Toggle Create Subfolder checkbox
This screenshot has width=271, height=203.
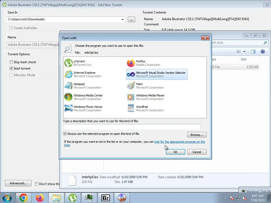pyautogui.click(x=11, y=28)
